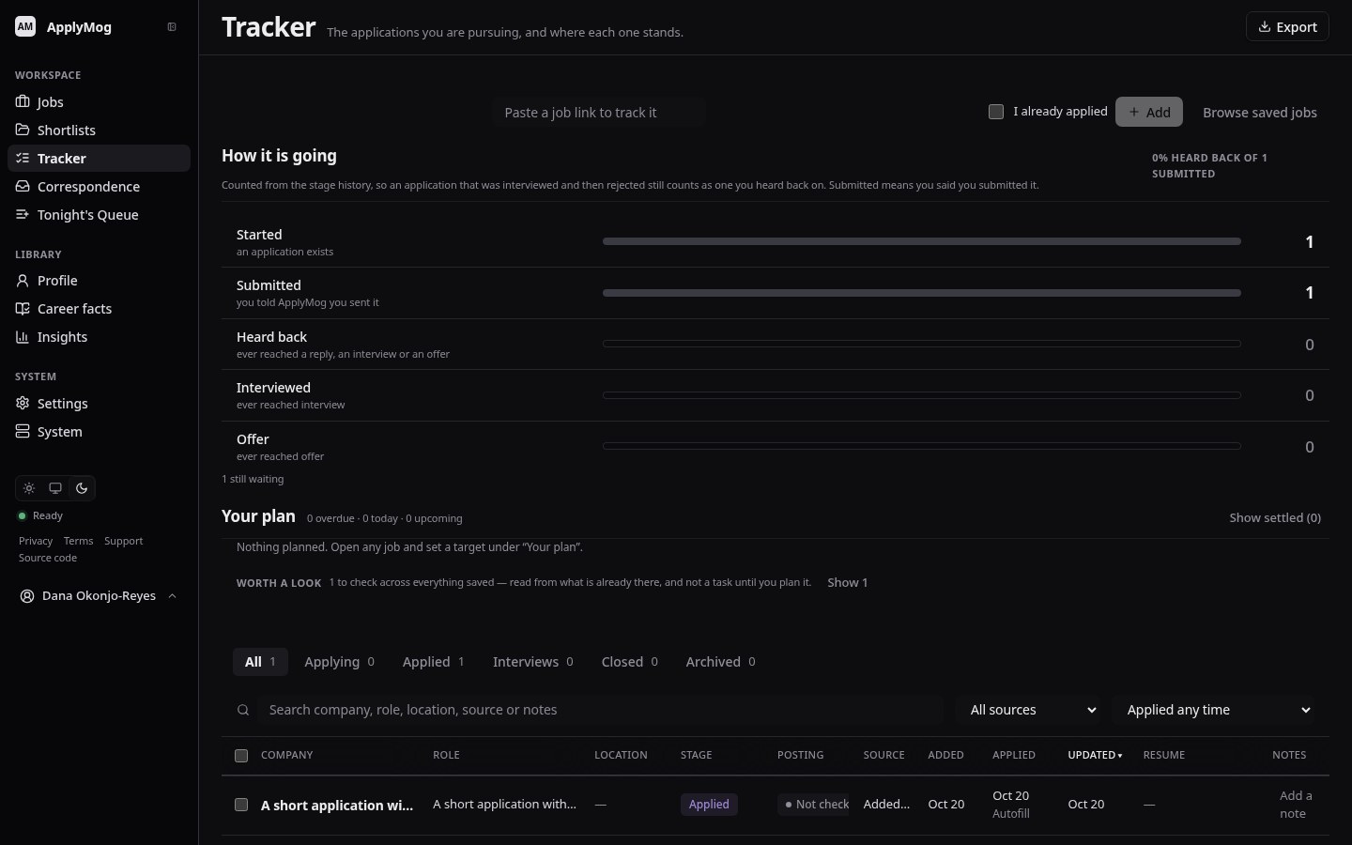Image resolution: width=1352 pixels, height=845 pixels.
Task: Open the Privacy link
Action: pyautogui.click(x=36, y=541)
